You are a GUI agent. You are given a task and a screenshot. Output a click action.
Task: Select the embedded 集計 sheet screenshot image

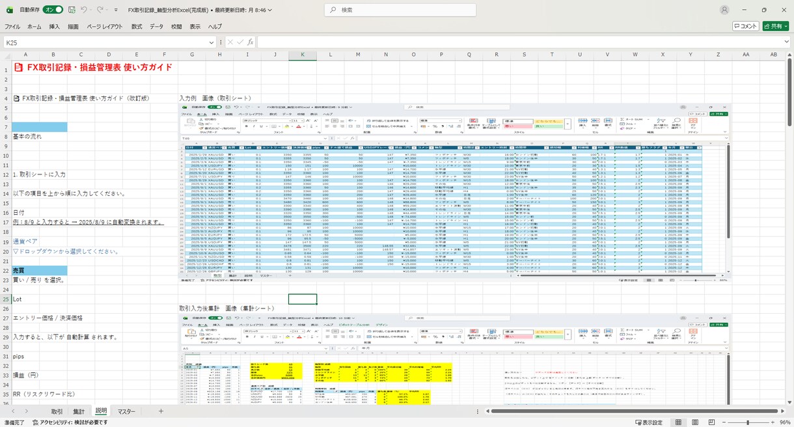456,359
